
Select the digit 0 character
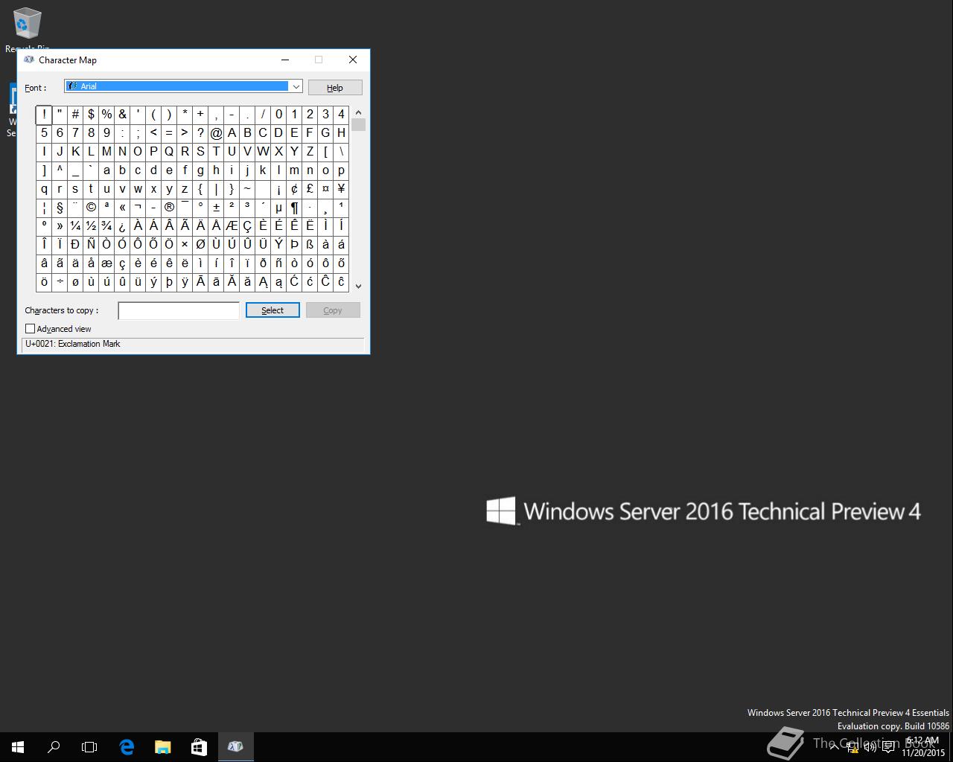pos(278,114)
